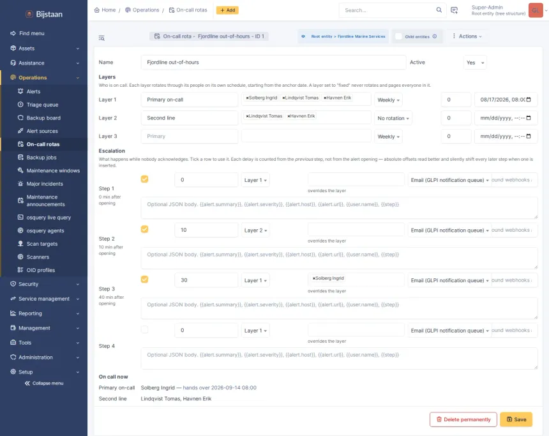Click the Layer 3 name field
549x436 pixels.
tap(190, 136)
